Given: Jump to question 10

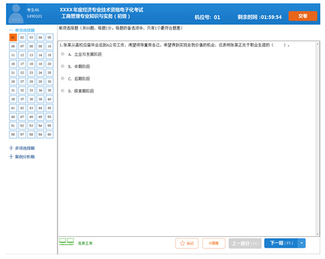Looking at the screenshot, I should 50,46.
